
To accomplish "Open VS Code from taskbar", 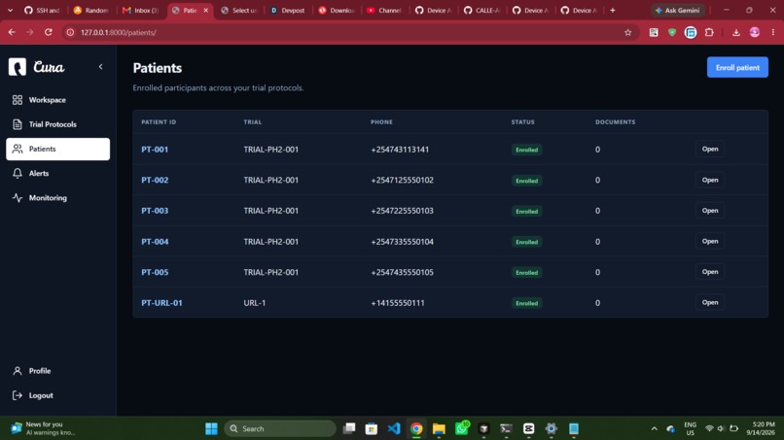I will coord(394,428).
